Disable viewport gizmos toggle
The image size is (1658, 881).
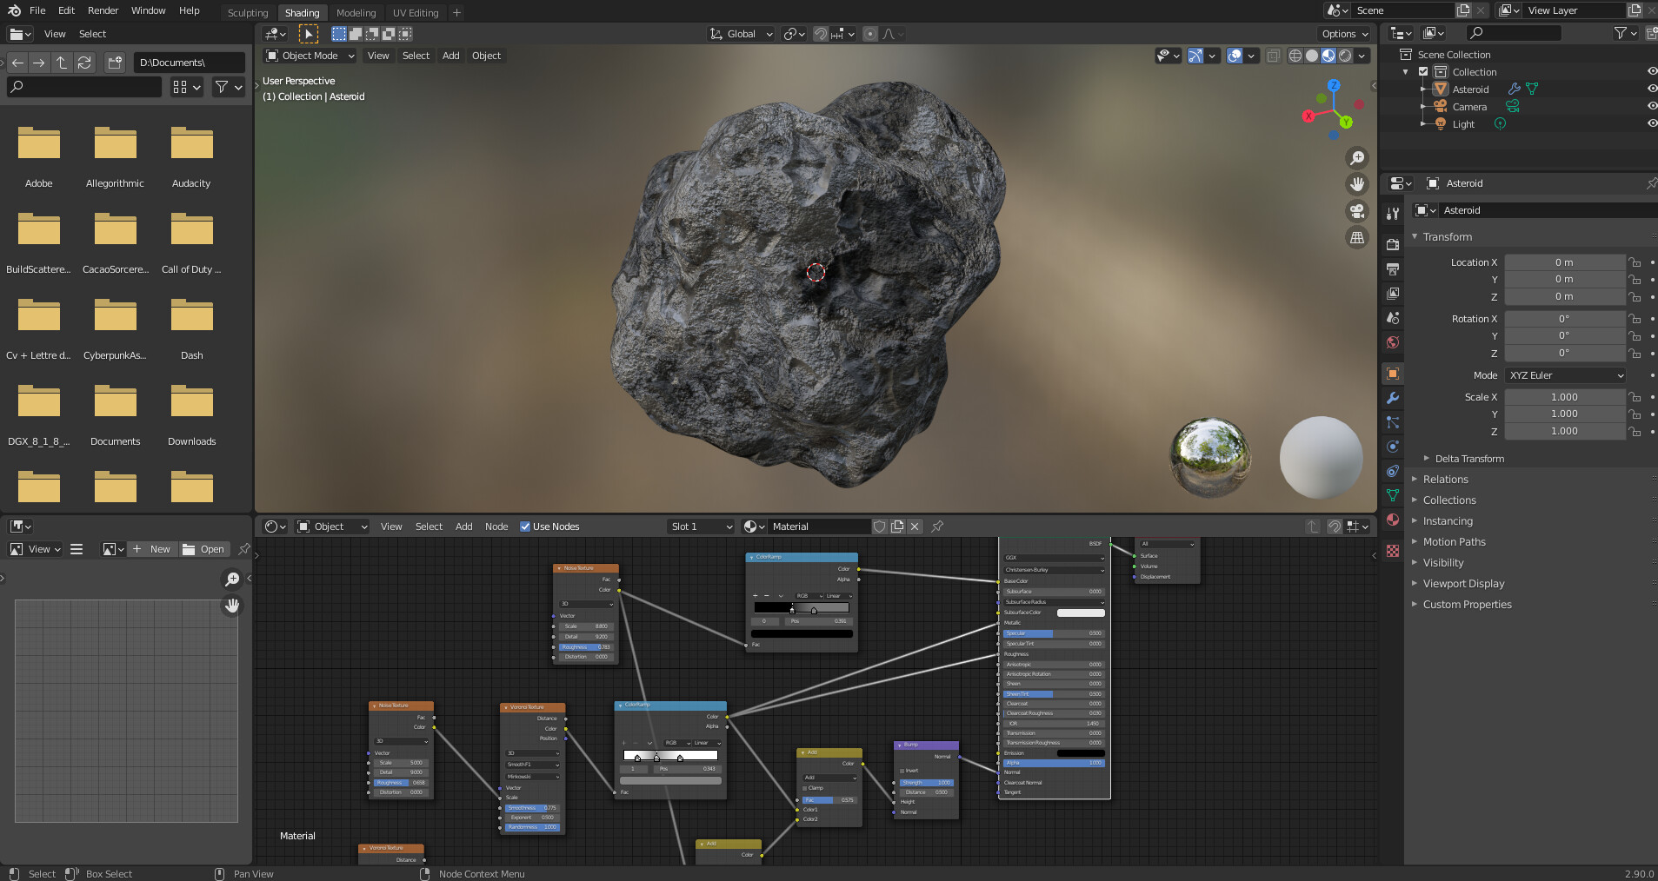pyautogui.click(x=1196, y=56)
